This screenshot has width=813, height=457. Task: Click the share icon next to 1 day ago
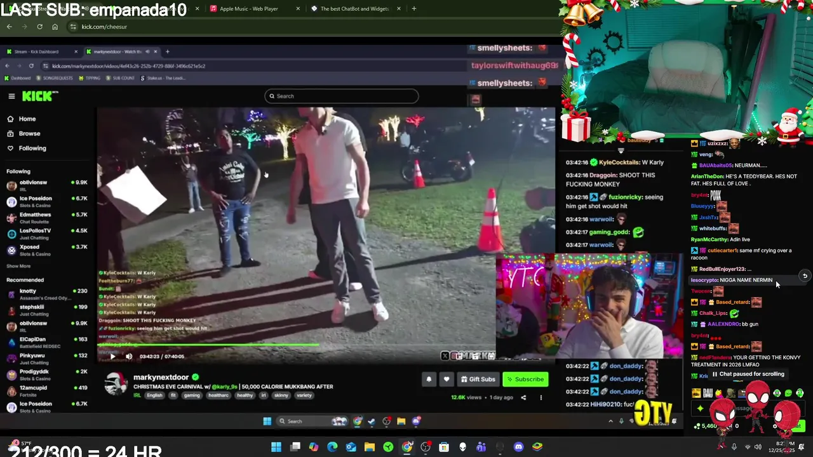point(523,397)
